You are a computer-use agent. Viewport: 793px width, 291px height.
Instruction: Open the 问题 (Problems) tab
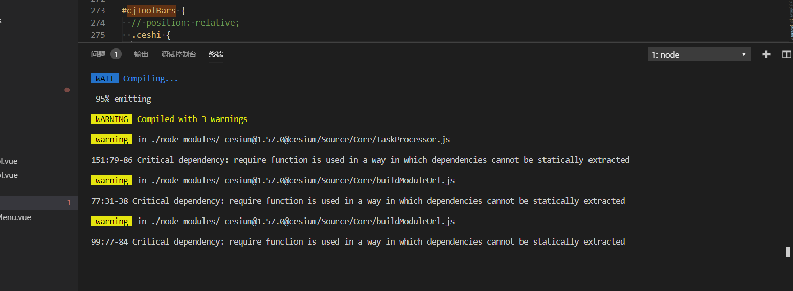pyautogui.click(x=98, y=54)
